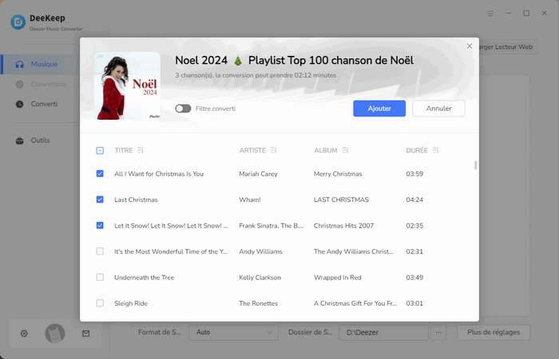
Task: Click the toolbox icon next to Outils
Action: (20, 140)
